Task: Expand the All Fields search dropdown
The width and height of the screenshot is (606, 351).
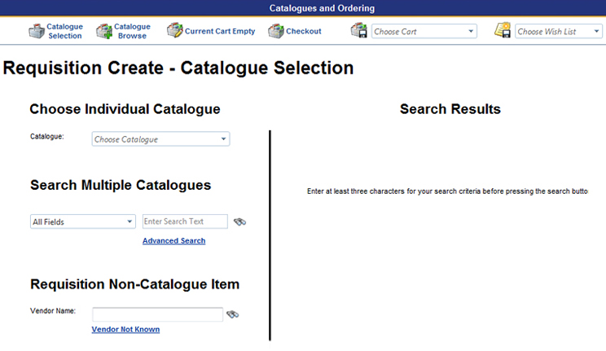Action: coord(82,222)
